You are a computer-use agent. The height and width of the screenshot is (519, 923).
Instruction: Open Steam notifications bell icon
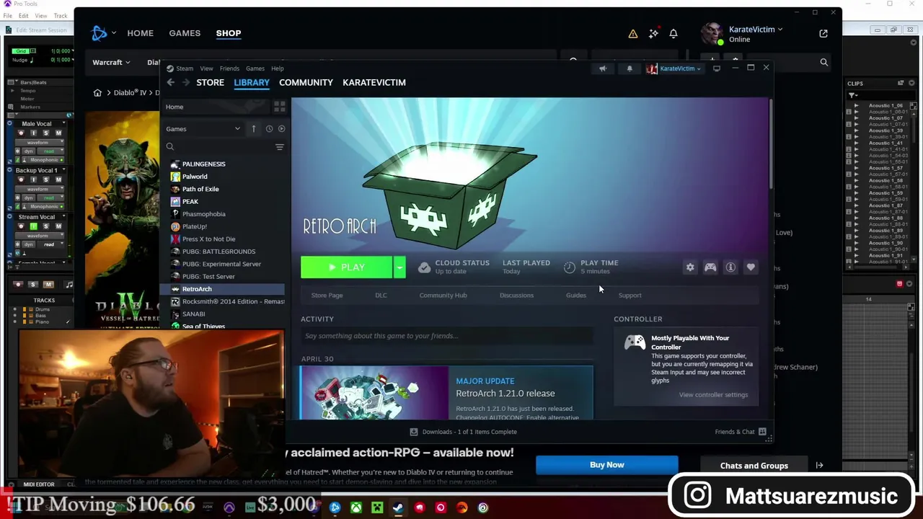coord(630,68)
